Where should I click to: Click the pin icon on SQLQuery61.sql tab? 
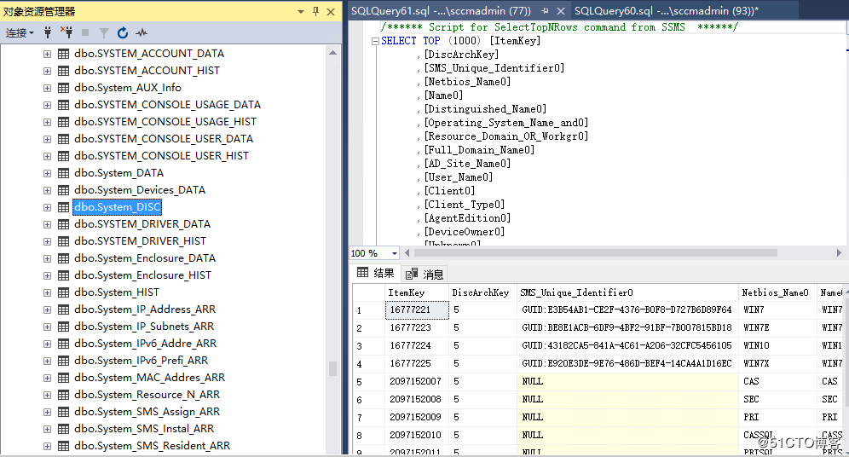tap(546, 11)
